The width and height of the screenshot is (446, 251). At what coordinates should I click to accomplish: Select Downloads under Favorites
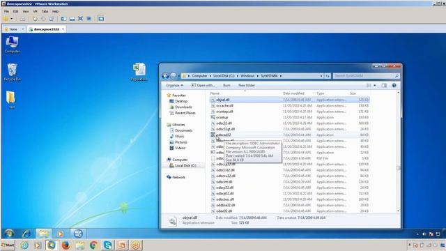pos(180,107)
